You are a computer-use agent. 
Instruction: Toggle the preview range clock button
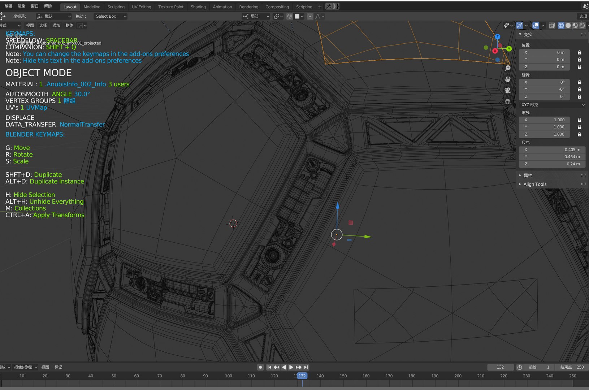click(520, 367)
